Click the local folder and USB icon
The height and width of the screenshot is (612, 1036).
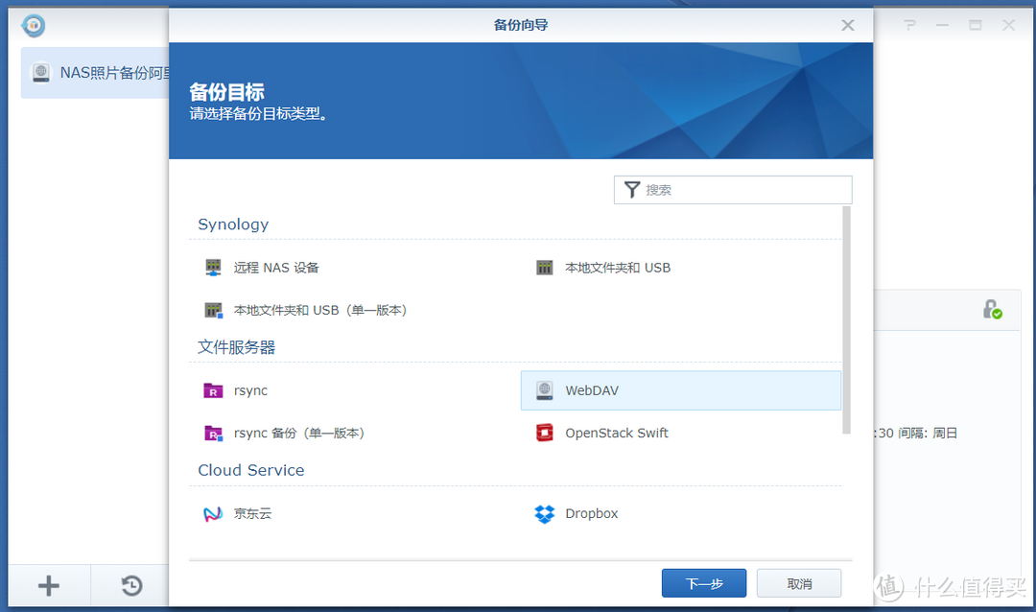(x=545, y=268)
